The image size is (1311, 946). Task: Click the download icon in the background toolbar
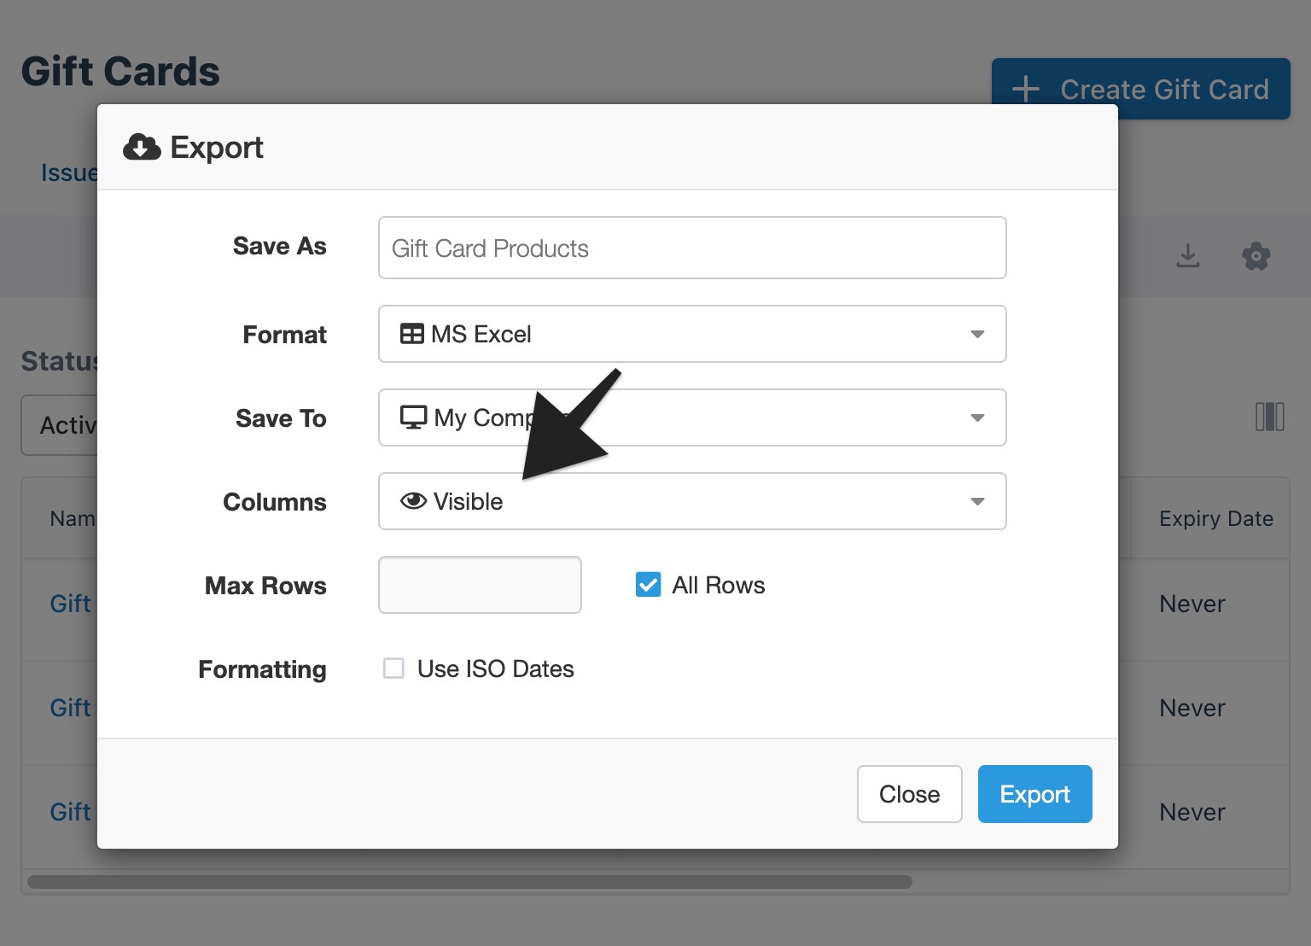[x=1188, y=255]
